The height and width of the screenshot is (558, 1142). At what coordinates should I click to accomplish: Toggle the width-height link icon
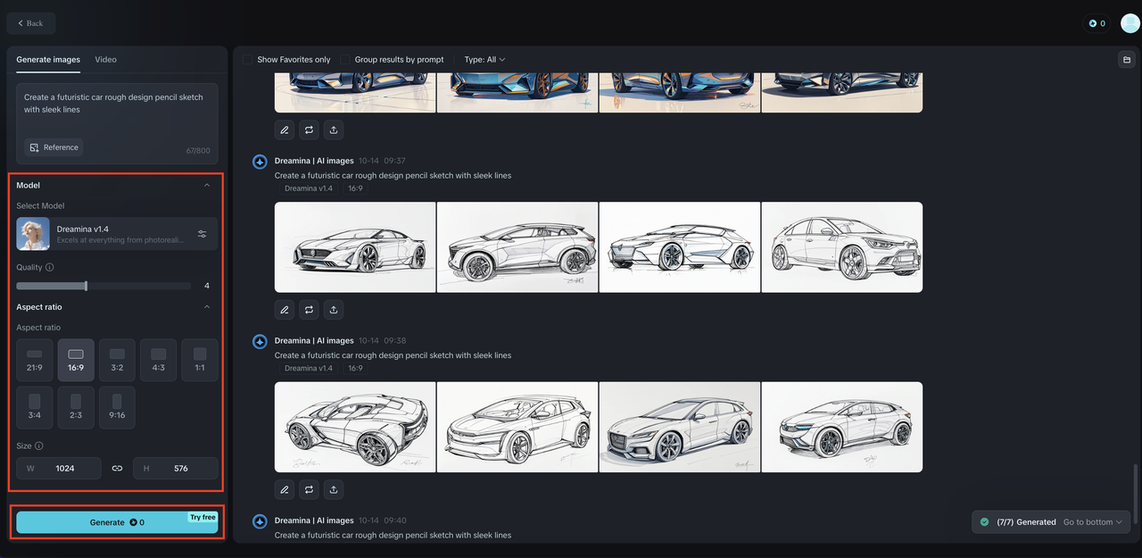[x=117, y=468]
